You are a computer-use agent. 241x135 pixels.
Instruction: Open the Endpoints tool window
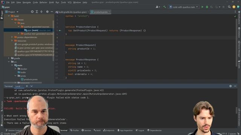point(109,130)
